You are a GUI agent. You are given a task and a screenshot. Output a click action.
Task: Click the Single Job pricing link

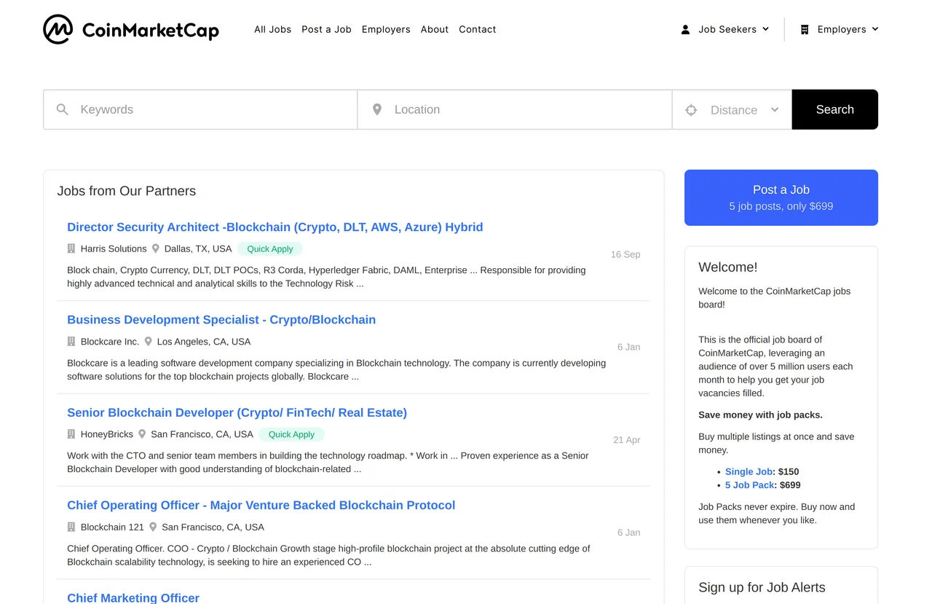point(749,471)
